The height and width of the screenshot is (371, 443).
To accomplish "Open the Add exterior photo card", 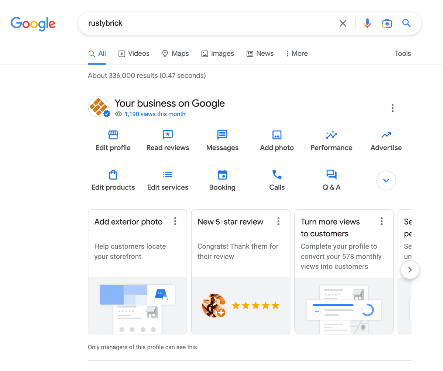I will (137, 272).
